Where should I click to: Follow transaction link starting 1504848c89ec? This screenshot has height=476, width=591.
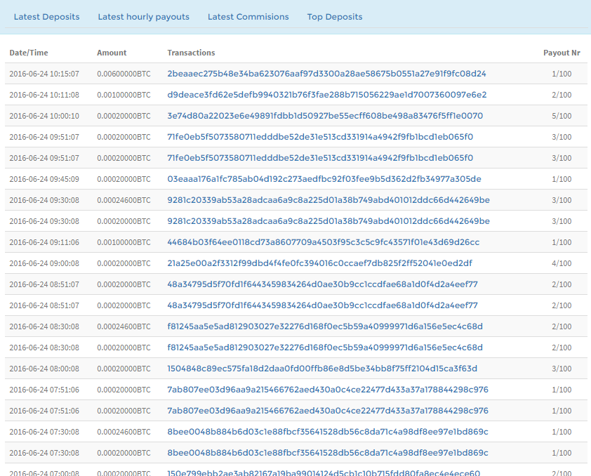322,369
